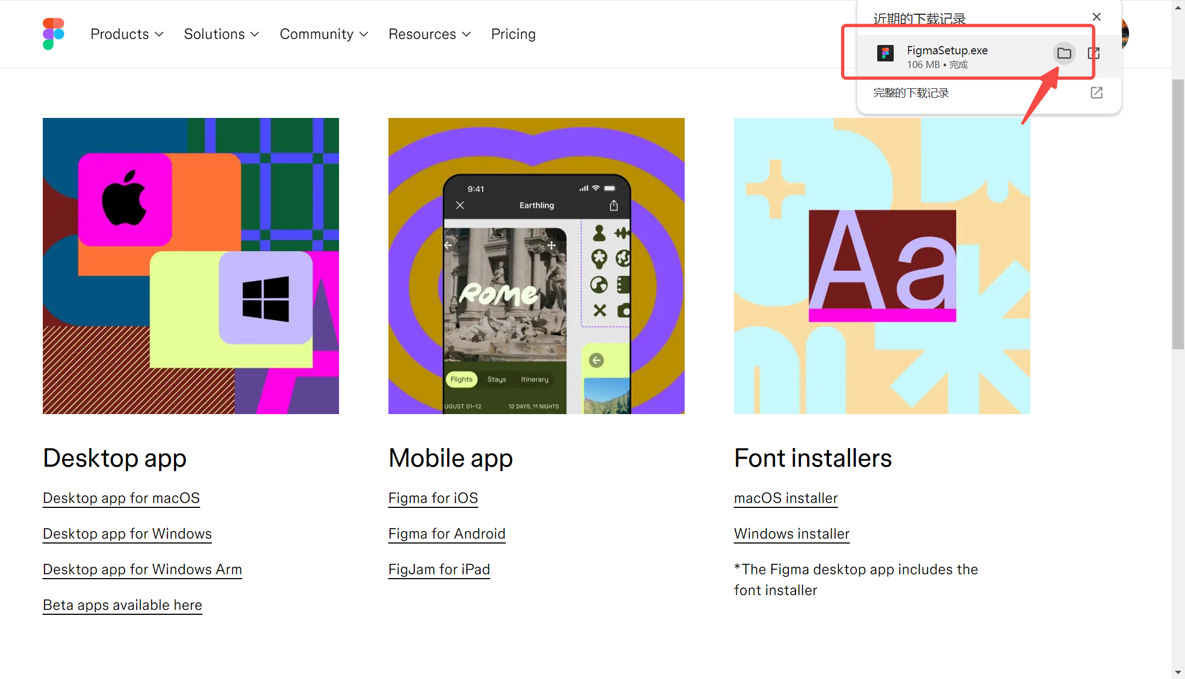Screen dimensions: 1185x679
Task: Open Figma for iOS link
Action: click(x=433, y=498)
